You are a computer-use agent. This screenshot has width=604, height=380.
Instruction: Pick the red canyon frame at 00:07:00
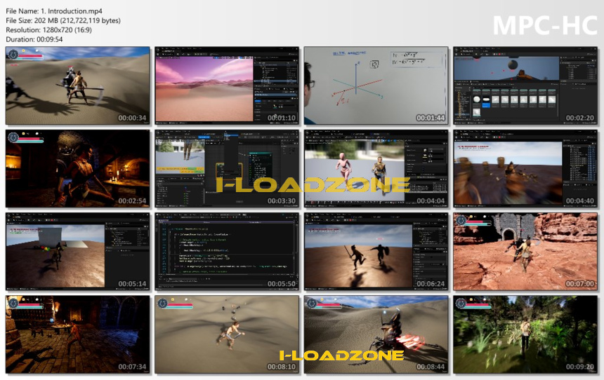pyautogui.click(x=525, y=252)
